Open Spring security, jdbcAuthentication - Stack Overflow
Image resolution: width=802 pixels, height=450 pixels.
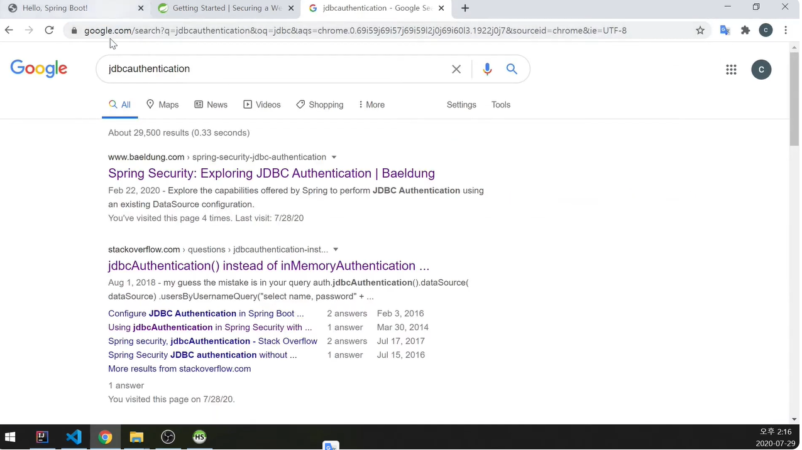click(x=212, y=341)
